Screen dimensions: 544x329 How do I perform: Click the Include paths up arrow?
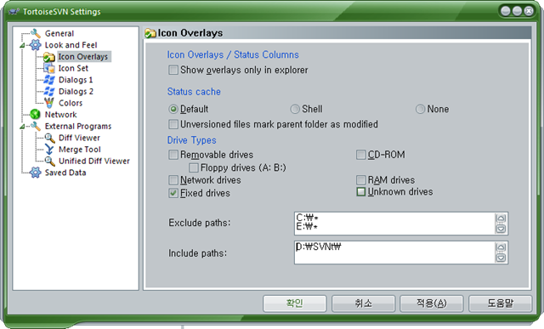click(x=501, y=247)
